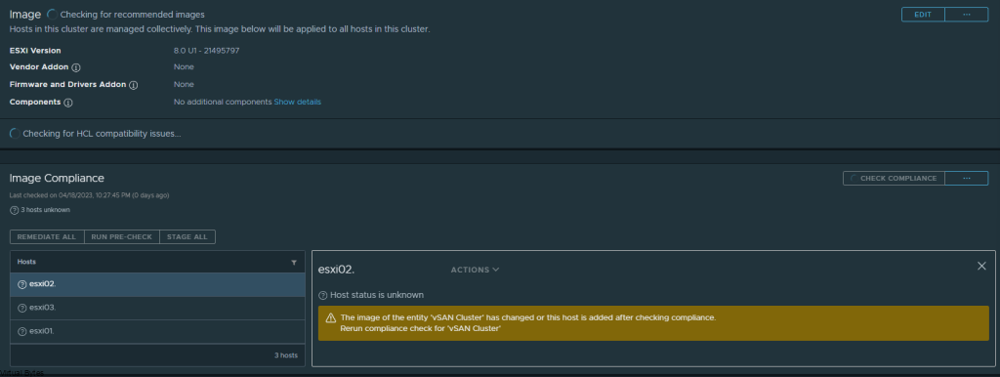1000x377 pixels.
Task: Open the Show details link for components
Action: [x=298, y=103]
